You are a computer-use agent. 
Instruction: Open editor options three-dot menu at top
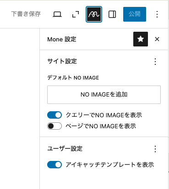[157, 14]
